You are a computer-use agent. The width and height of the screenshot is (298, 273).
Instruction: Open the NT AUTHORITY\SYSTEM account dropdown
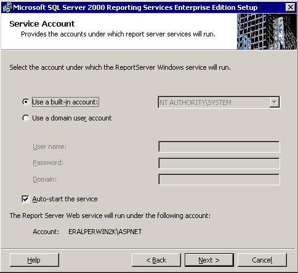[x=219, y=103]
